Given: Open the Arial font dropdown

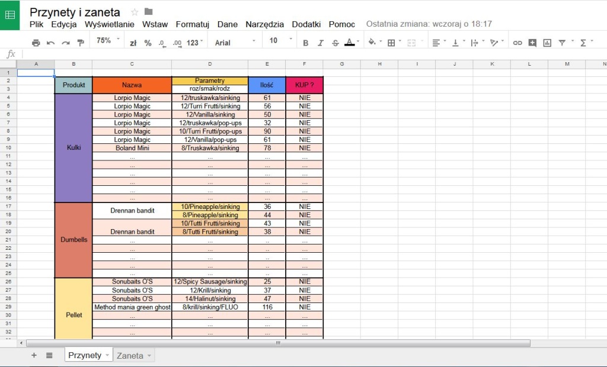Looking at the screenshot, I should pos(235,43).
